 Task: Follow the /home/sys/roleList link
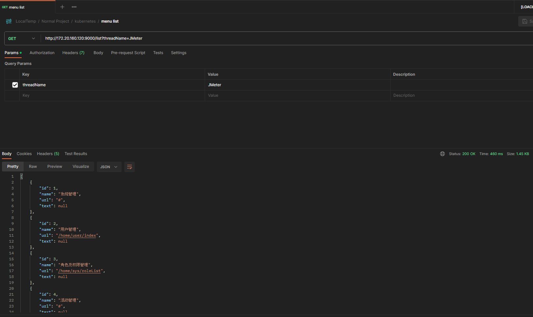point(79,271)
